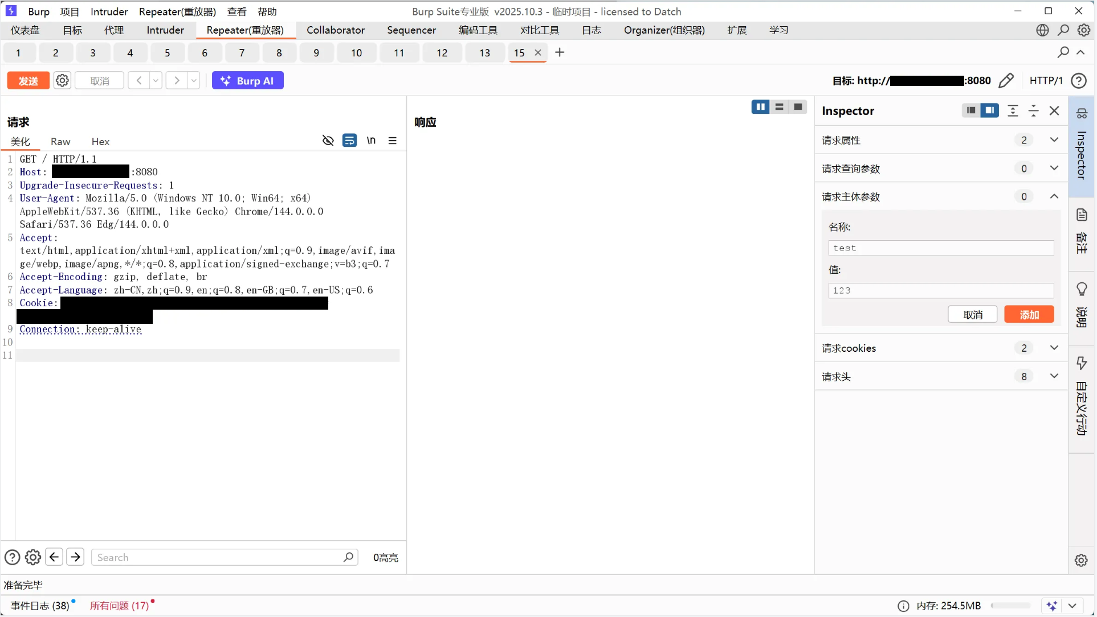Close Repeater tab 15
Image resolution: width=1097 pixels, height=617 pixels.
(538, 52)
